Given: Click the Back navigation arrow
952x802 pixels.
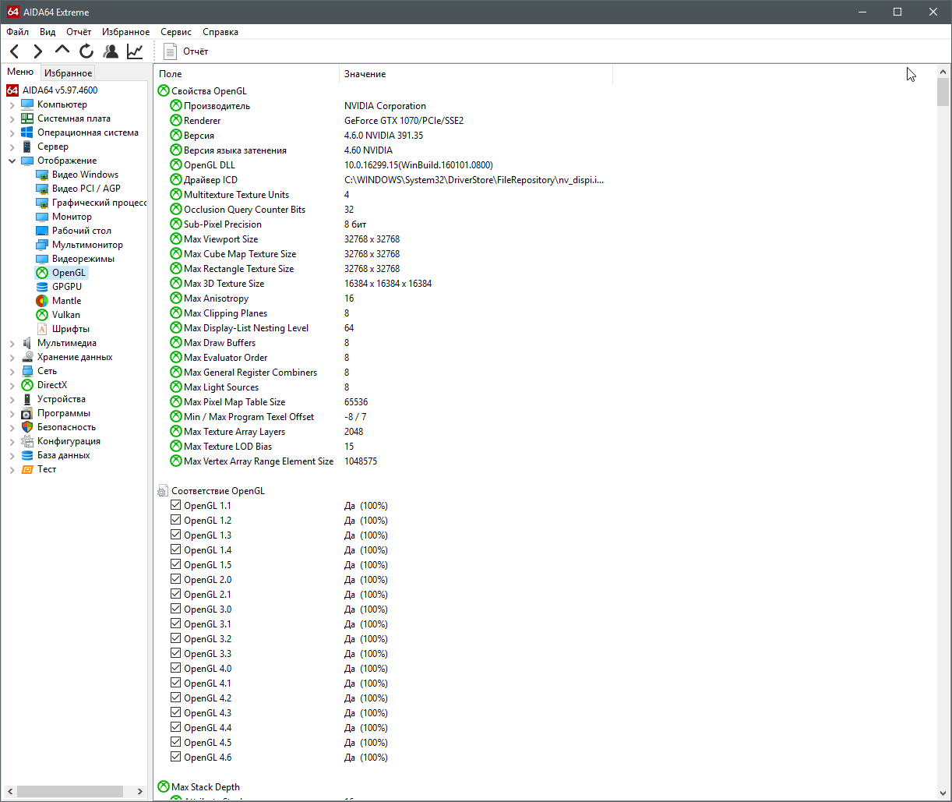Looking at the screenshot, I should pos(15,51).
